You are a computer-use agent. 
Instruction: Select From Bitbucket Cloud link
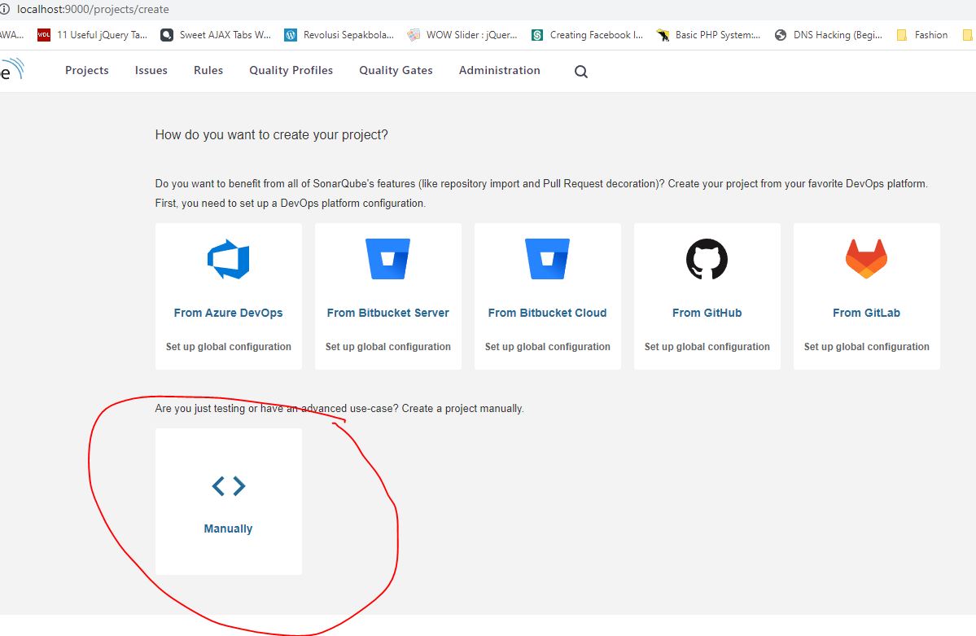click(547, 313)
